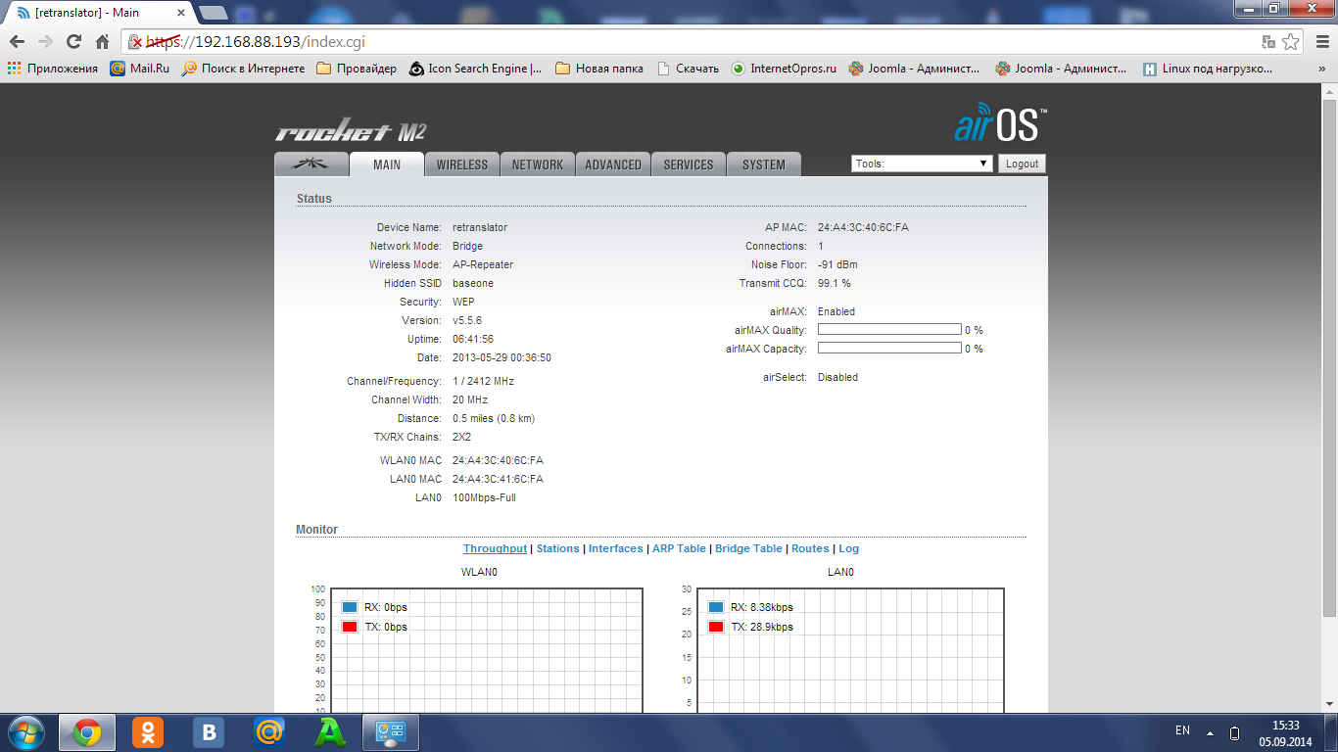The width and height of the screenshot is (1338, 752).
Task: Click the Device Name value 'retranslator'
Action: pyautogui.click(x=480, y=227)
